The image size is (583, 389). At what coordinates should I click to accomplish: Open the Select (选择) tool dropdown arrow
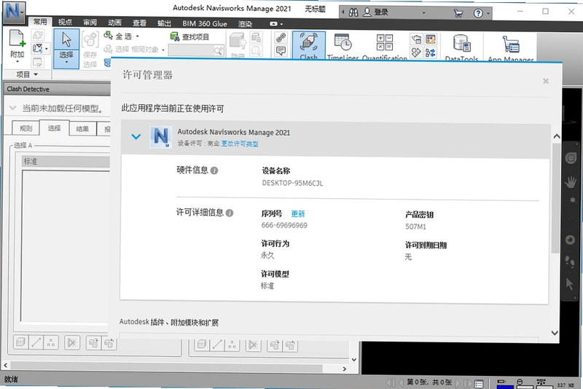pos(66,63)
